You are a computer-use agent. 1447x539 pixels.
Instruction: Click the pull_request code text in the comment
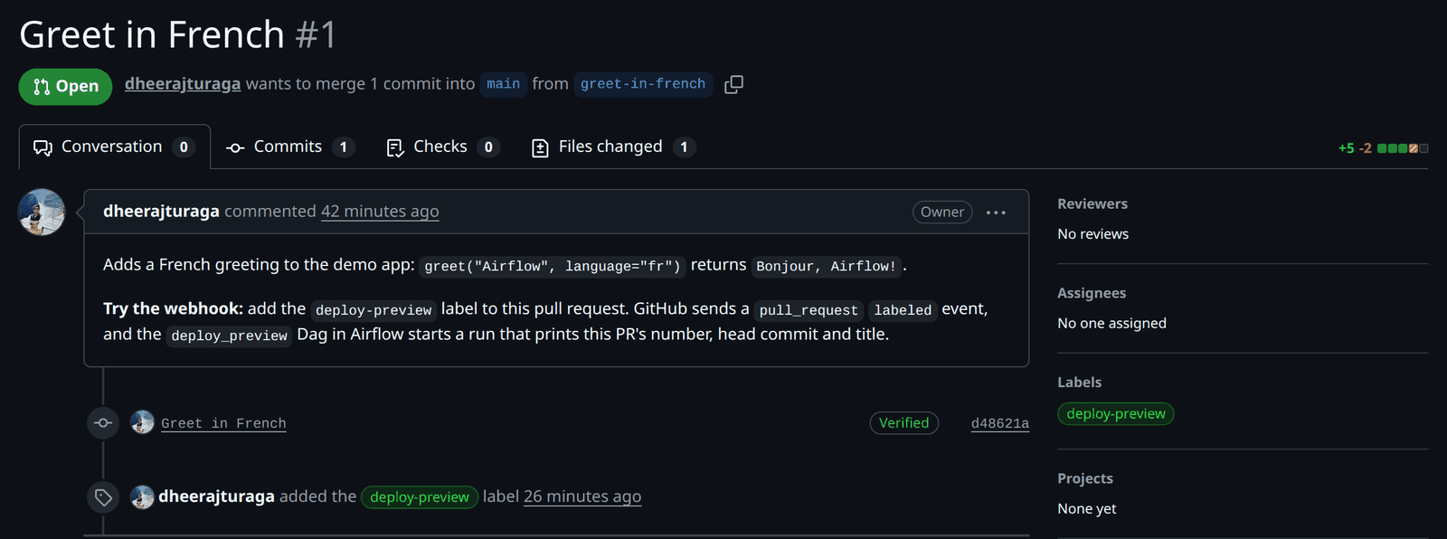click(x=809, y=310)
